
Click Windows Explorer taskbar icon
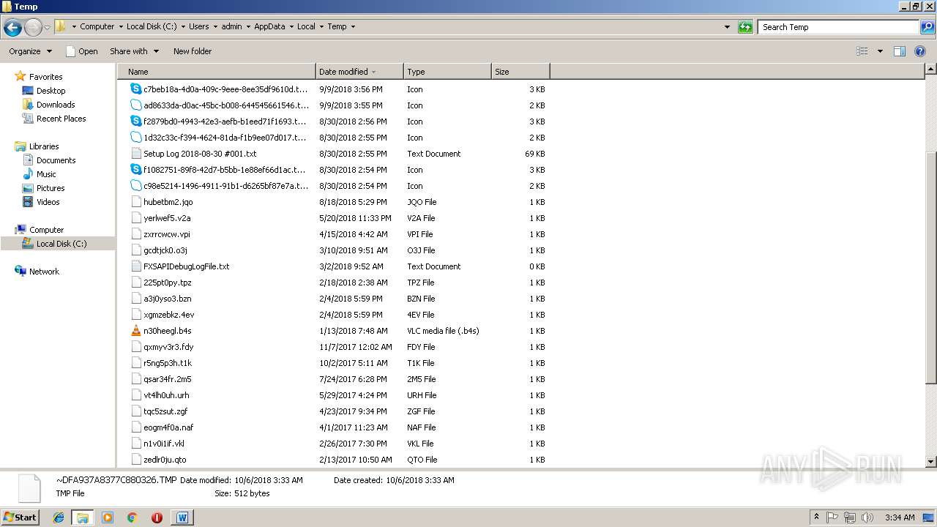point(83,517)
